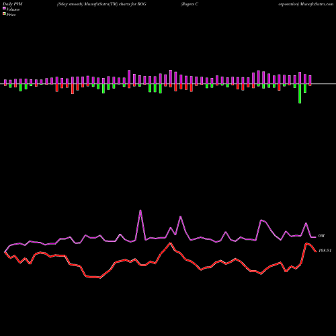Click the 'Volume' legend label

click(13, 9)
